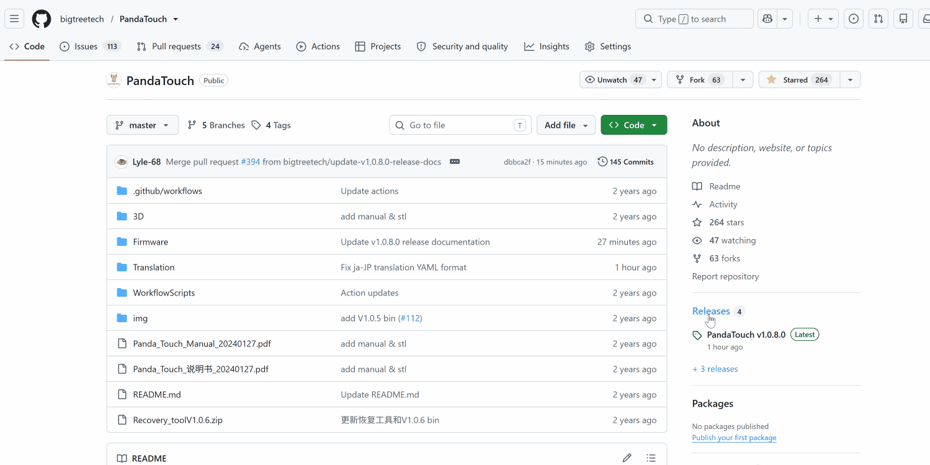Switch to the Code tab

tap(27, 47)
